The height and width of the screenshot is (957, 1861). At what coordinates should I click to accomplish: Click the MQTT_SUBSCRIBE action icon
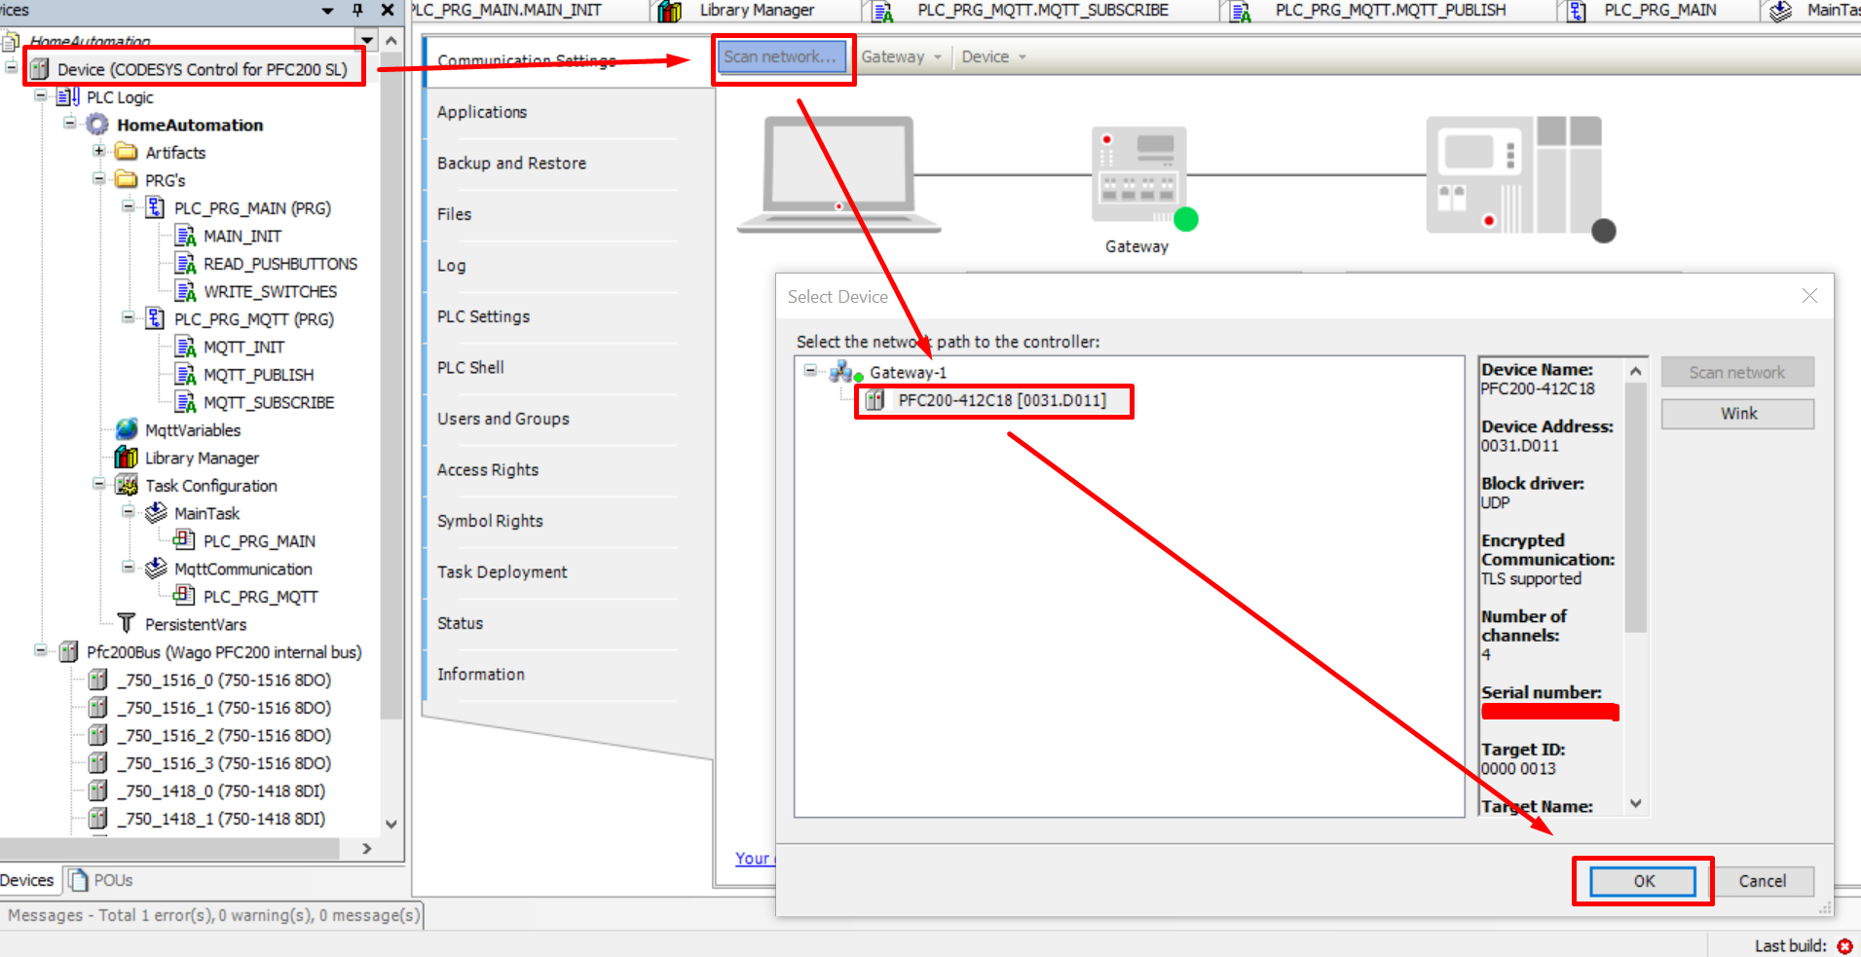point(185,402)
